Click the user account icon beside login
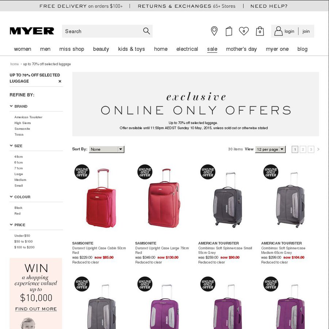Screen dimensions: 329x329 279,31
